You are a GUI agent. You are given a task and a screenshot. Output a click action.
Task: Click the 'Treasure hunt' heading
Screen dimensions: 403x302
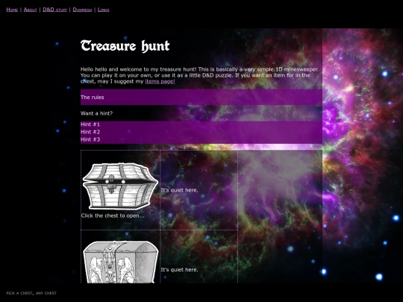pyautogui.click(x=125, y=46)
